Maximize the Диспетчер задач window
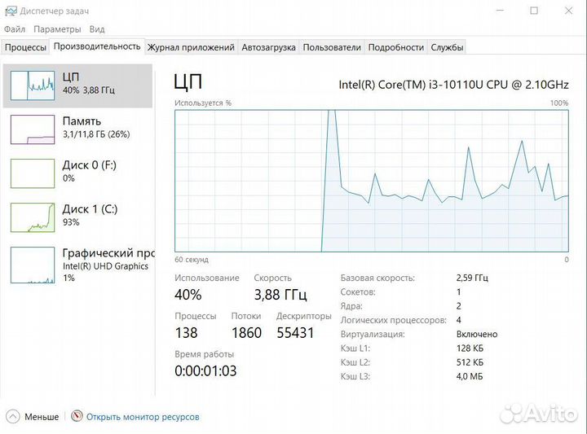587x434 pixels. tap(534, 11)
